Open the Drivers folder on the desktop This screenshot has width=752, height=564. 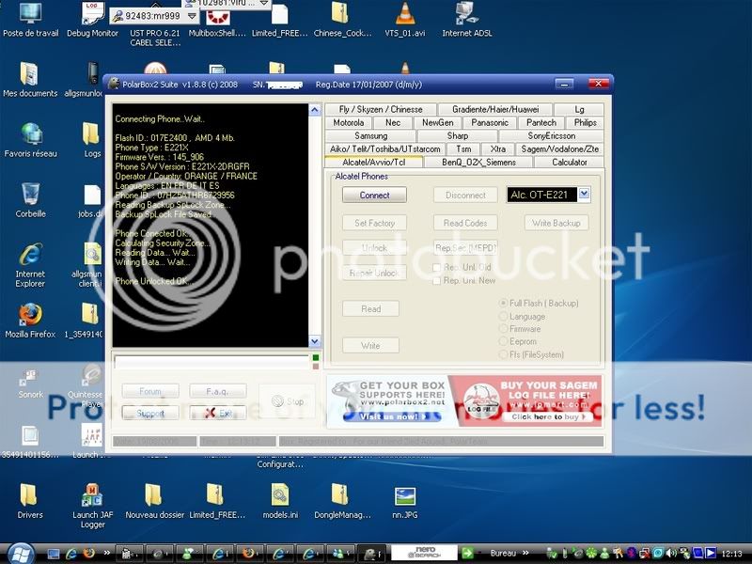[x=30, y=501]
